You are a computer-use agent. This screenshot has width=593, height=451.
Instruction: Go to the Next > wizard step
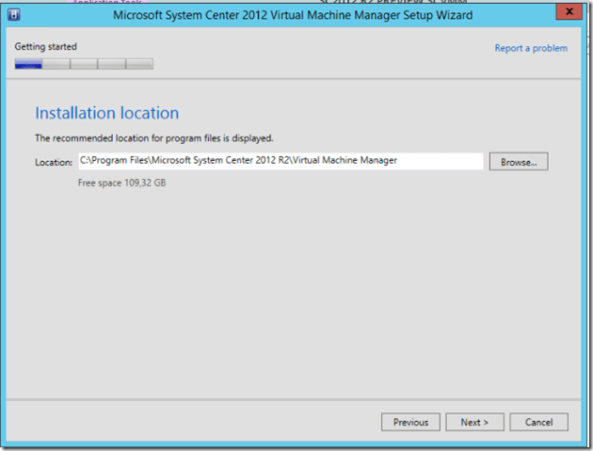[474, 422]
